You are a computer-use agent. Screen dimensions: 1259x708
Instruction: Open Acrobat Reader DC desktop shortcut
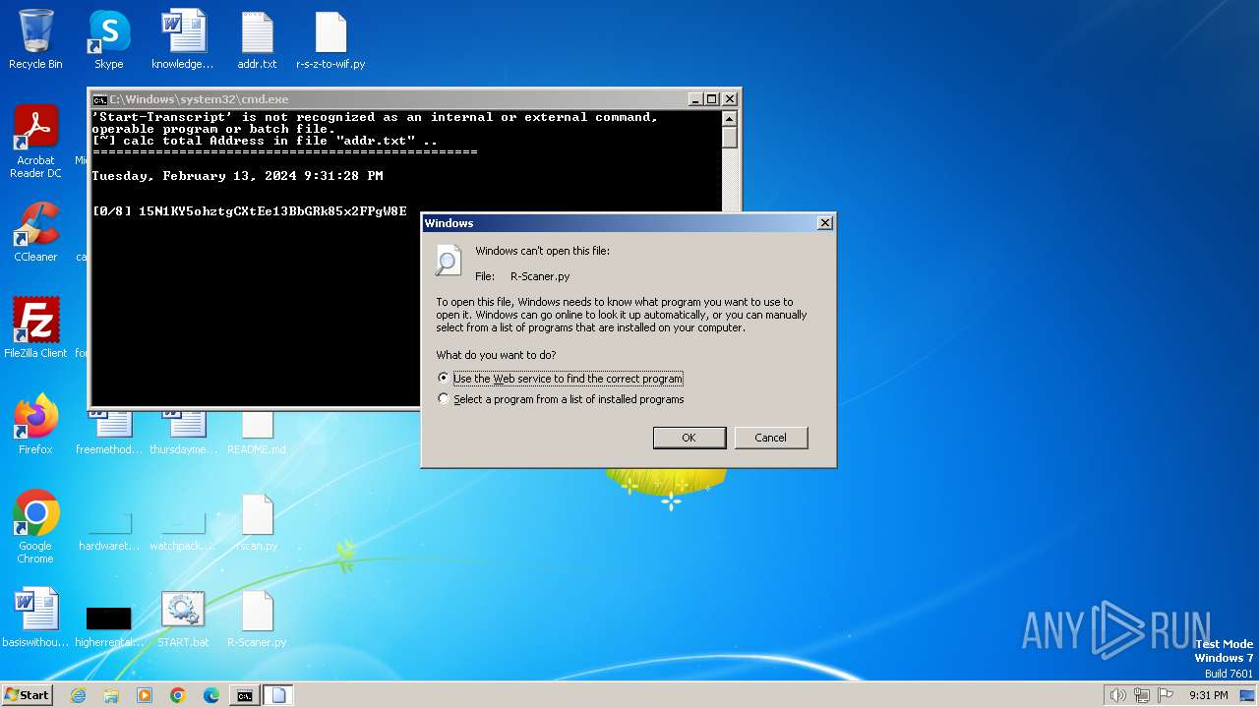pyautogui.click(x=35, y=142)
